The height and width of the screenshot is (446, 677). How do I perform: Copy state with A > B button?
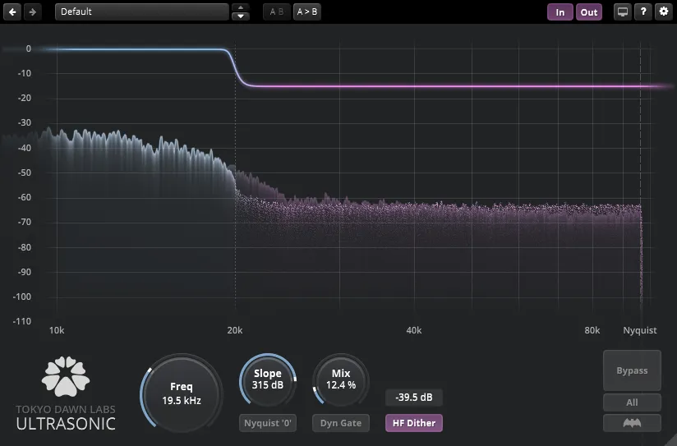pyautogui.click(x=307, y=11)
